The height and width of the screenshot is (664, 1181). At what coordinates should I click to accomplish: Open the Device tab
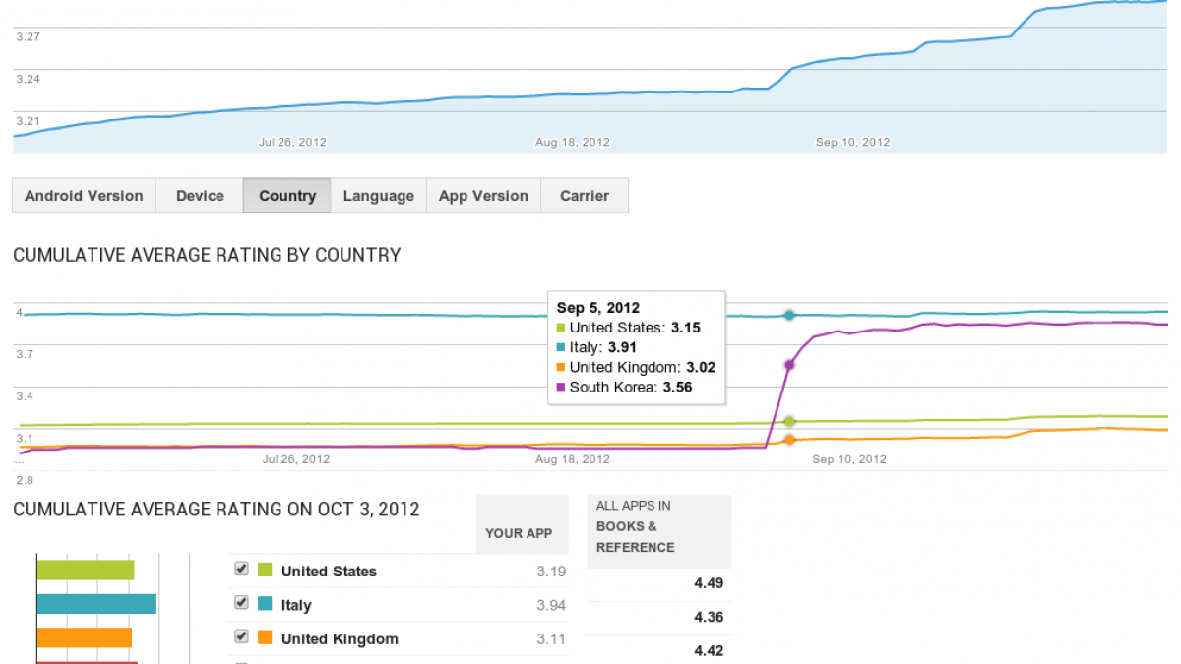[x=200, y=196]
